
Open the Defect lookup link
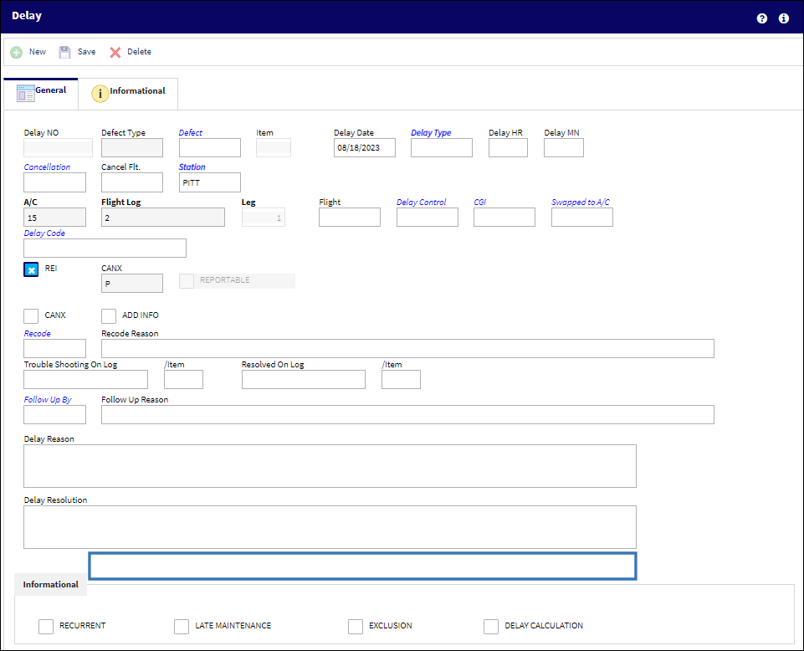click(x=190, y=133)
